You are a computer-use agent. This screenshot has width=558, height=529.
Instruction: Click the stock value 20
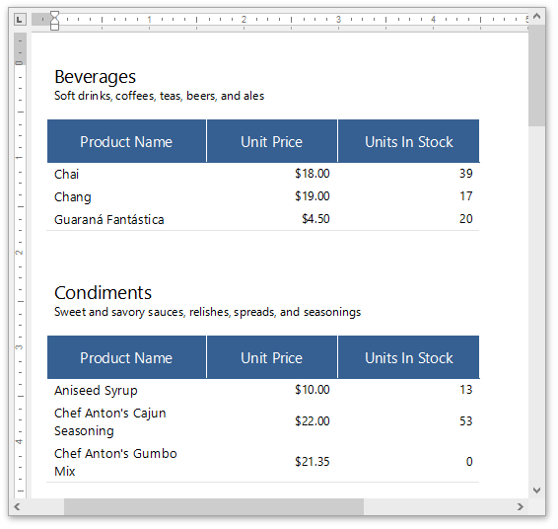point(466,219)
